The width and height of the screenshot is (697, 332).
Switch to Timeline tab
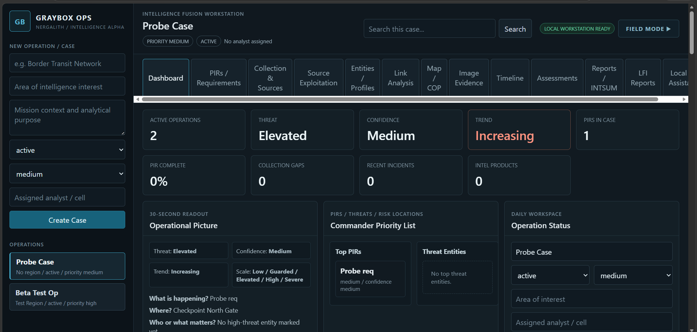[x=510, y=78]
